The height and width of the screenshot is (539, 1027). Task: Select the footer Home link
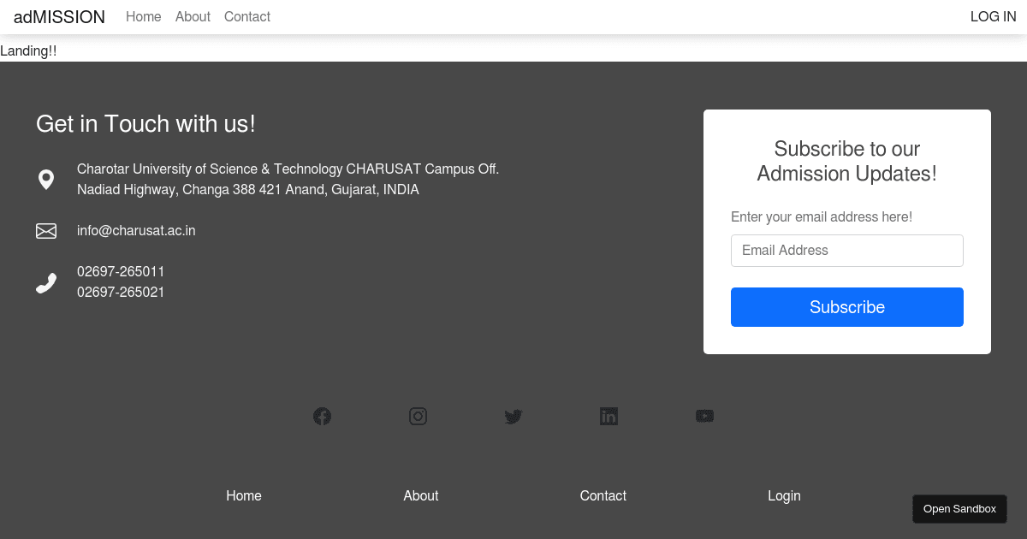click(244, 496)
